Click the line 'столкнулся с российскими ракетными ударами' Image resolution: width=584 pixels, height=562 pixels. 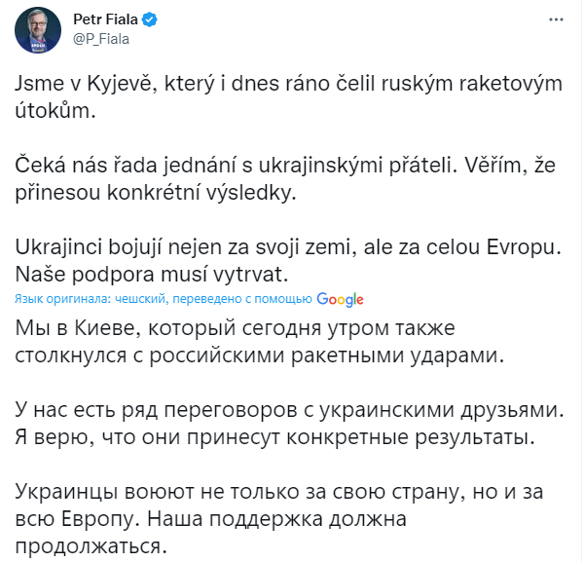(x=259, y=356)
